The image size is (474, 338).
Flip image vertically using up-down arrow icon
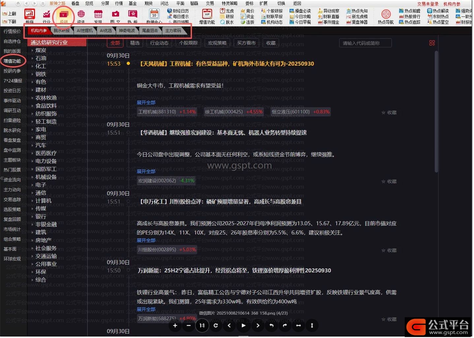tap(312, 326)
